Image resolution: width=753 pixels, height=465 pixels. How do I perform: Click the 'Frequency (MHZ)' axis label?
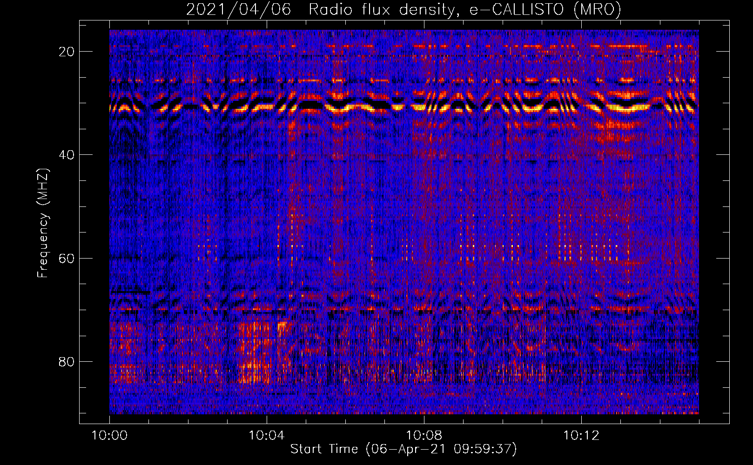click(43, 223)
